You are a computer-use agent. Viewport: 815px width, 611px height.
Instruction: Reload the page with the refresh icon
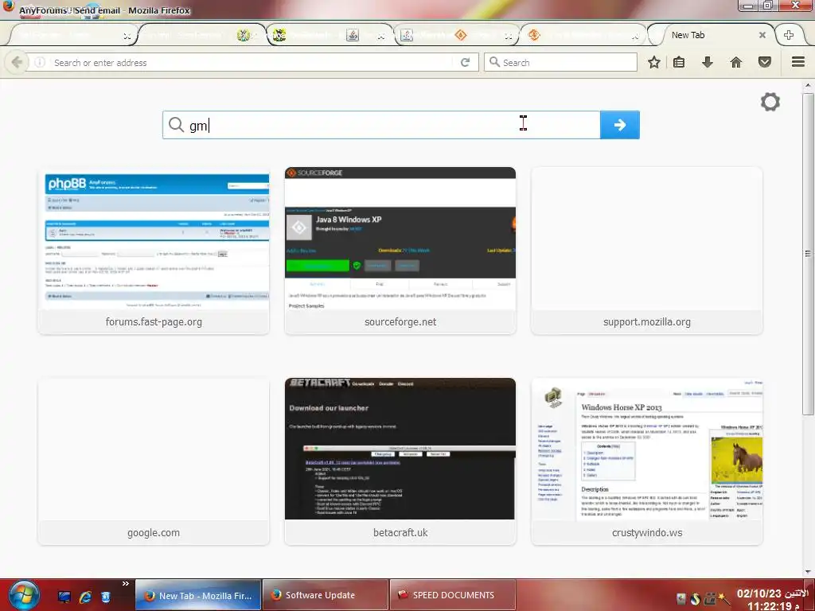click(x=465, y=62)
